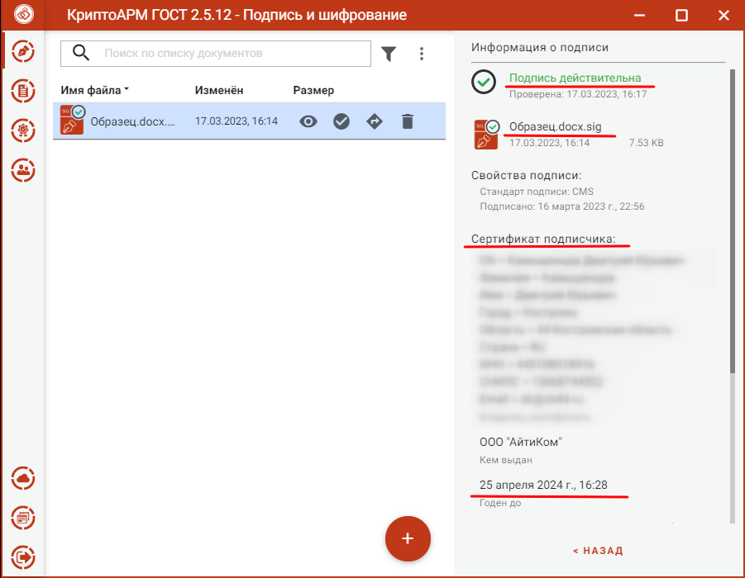The height and width of the screenshot is (578, 745).
Task: Click the Изменён column header
Action: click(219, 90)
